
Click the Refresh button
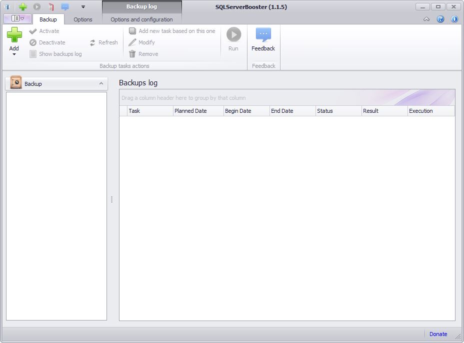point(104,42)
